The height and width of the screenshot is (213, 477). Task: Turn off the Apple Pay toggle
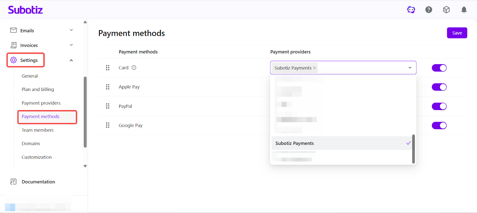click(439, 87)
